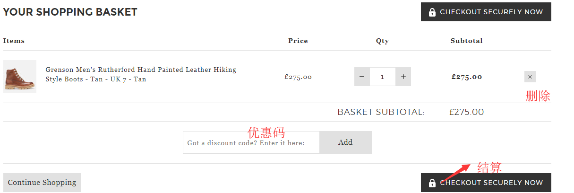Click the red 结算 annotation label

coord(489,167)
